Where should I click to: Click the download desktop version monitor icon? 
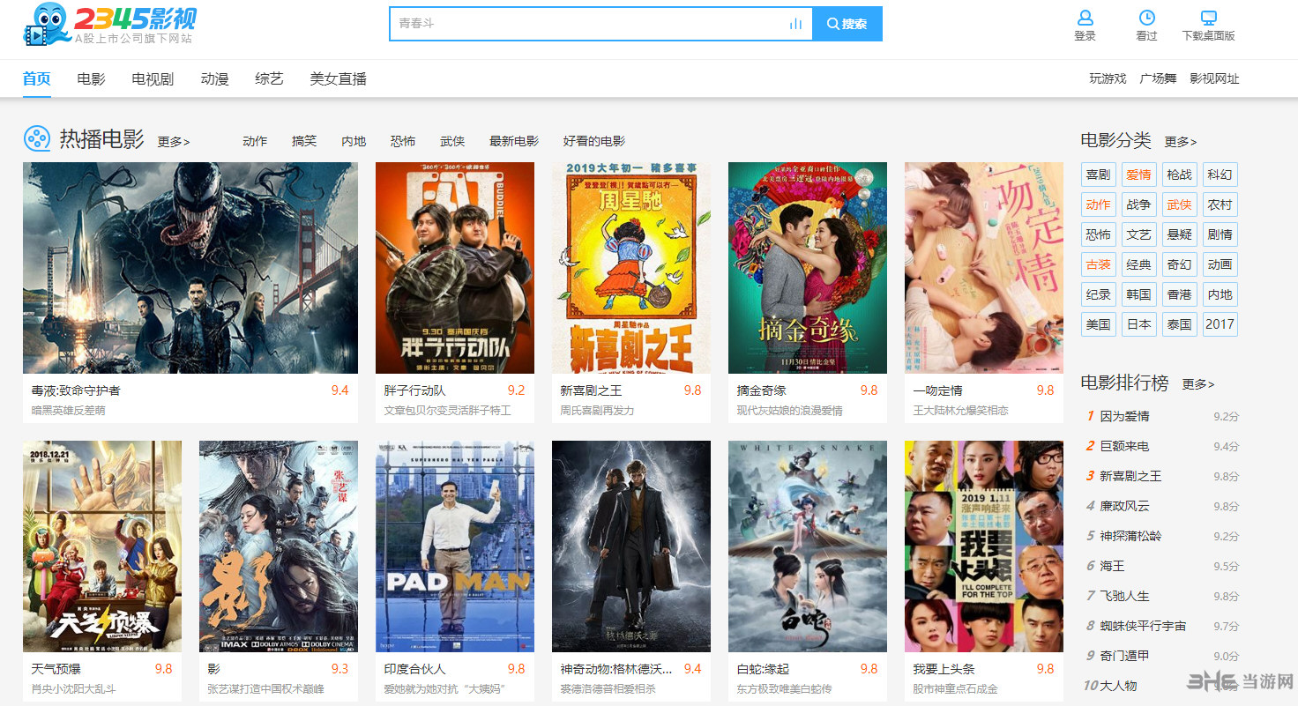tap(1208, 18)
